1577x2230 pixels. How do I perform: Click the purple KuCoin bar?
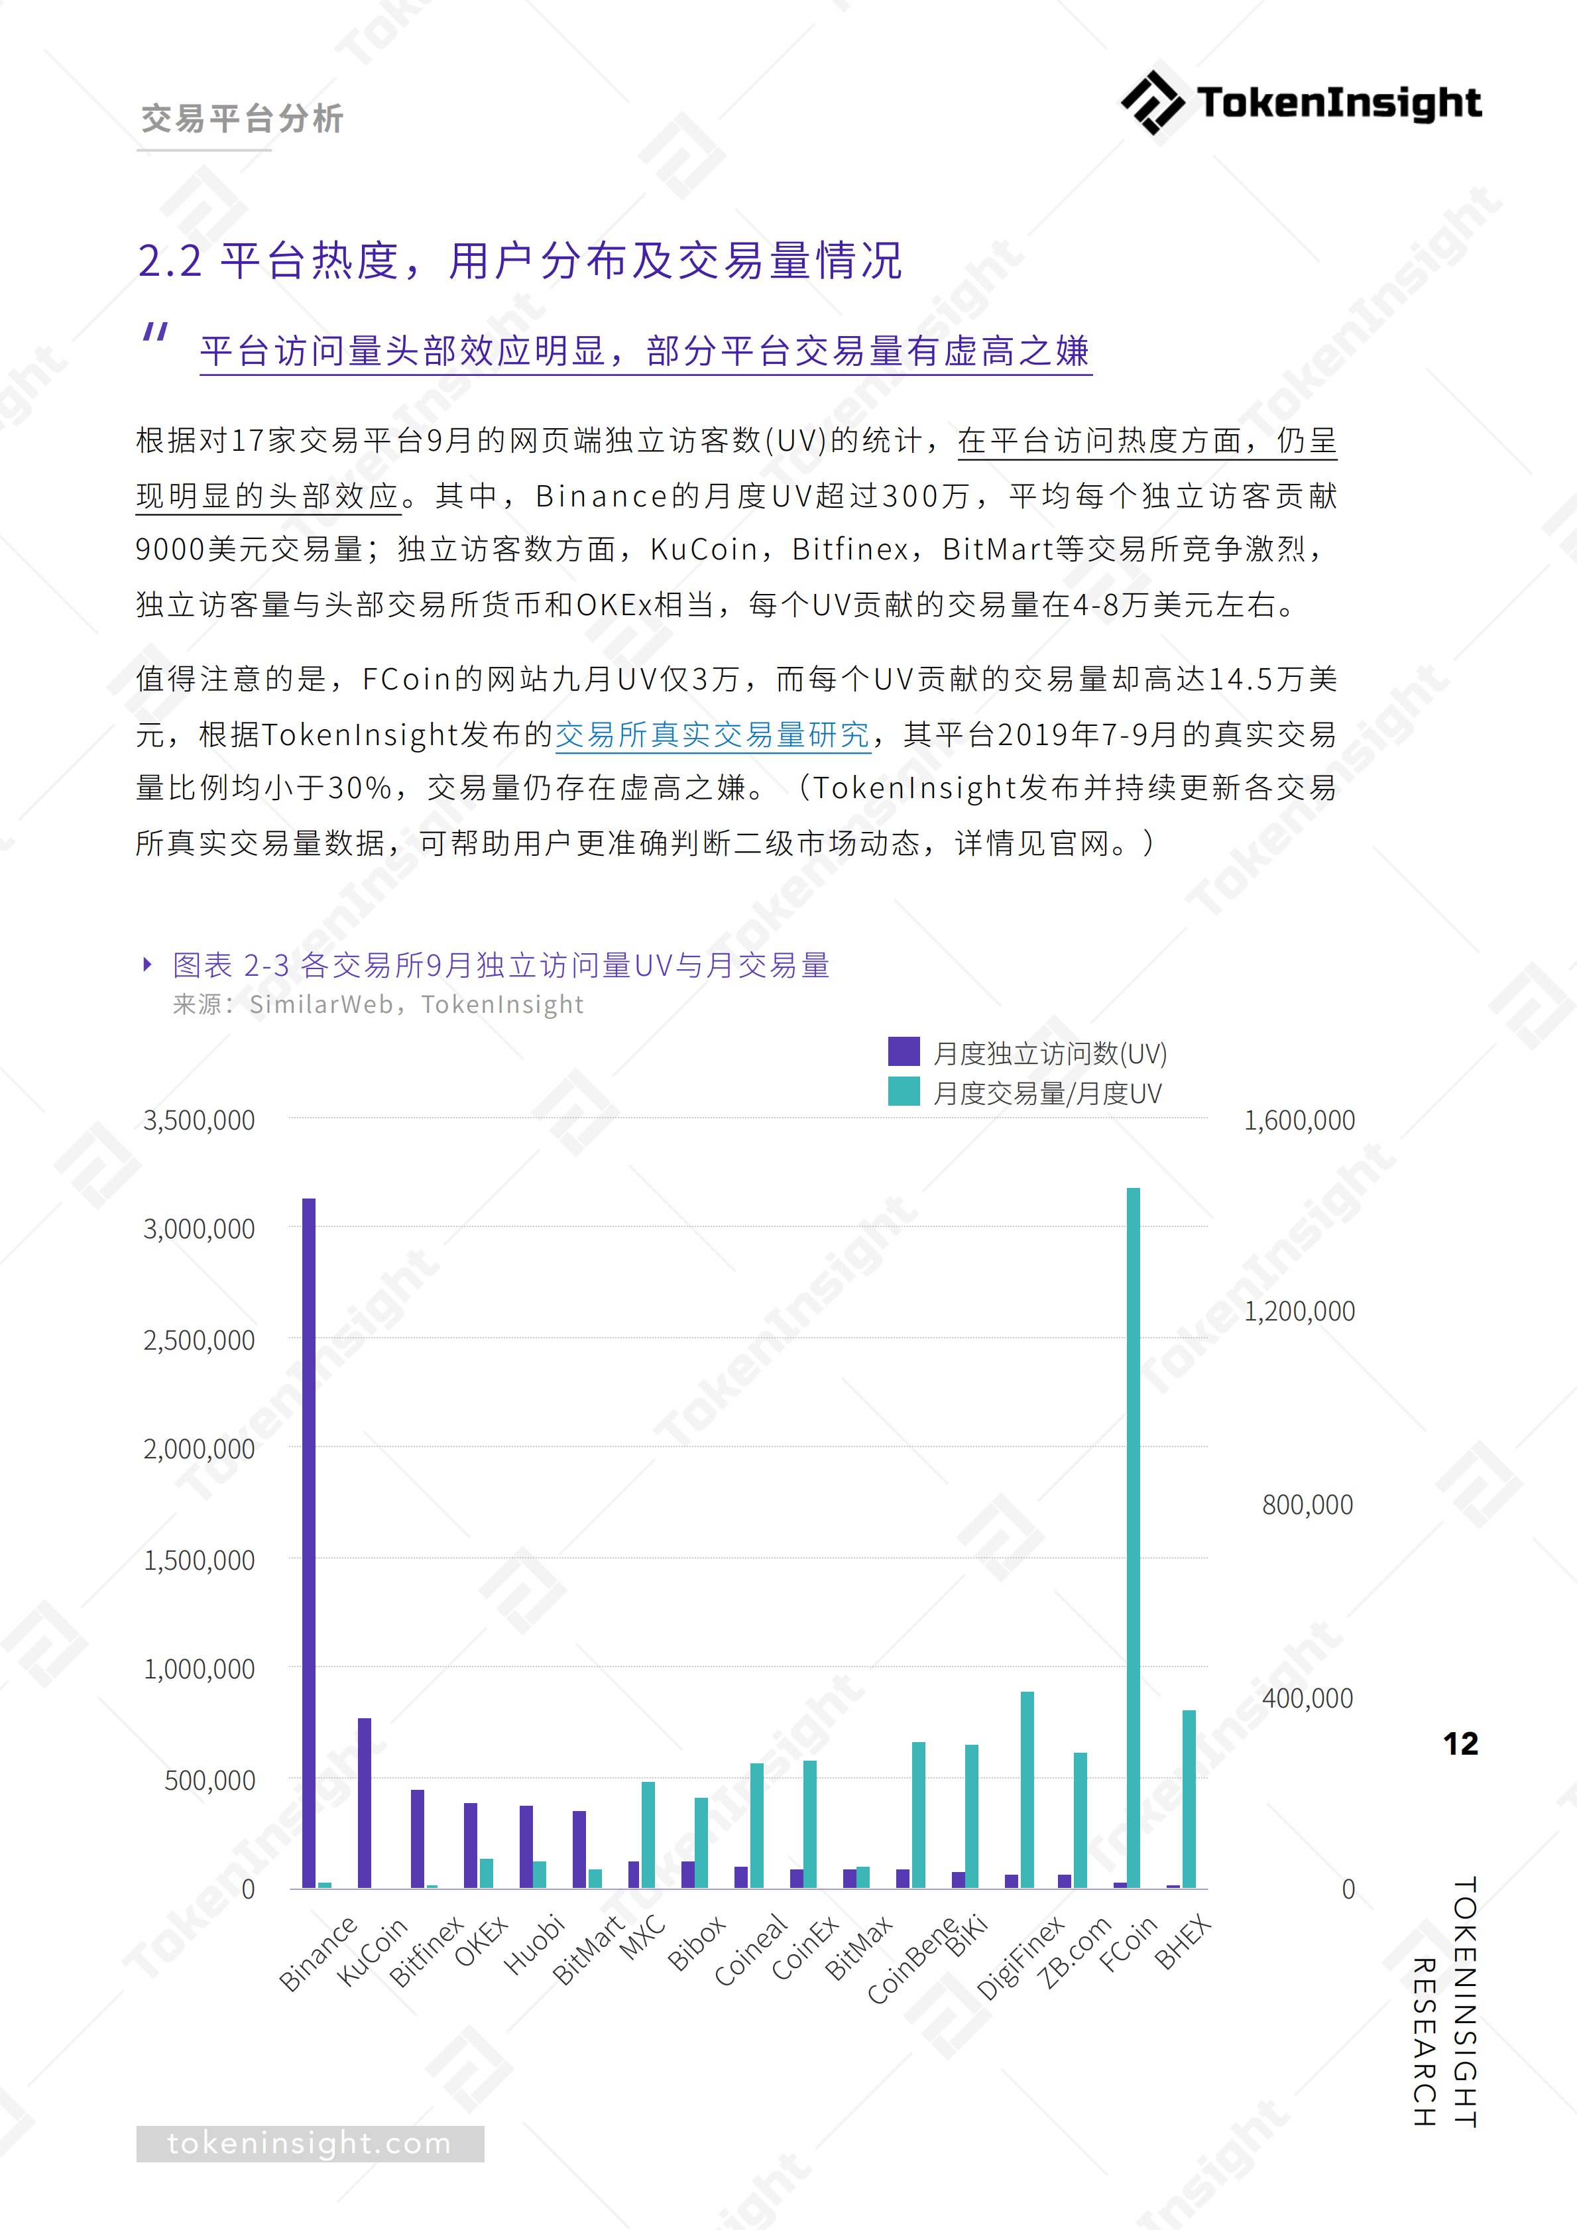point(364,1804)
